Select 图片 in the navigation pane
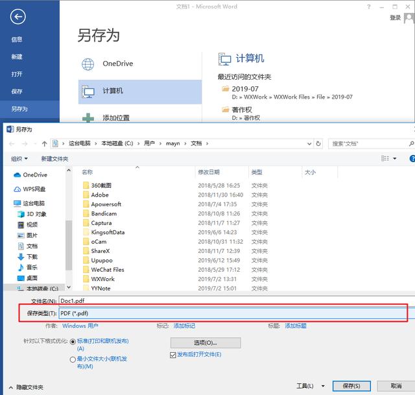The width and height of the screenshot is (415, 395). (27, 235)
